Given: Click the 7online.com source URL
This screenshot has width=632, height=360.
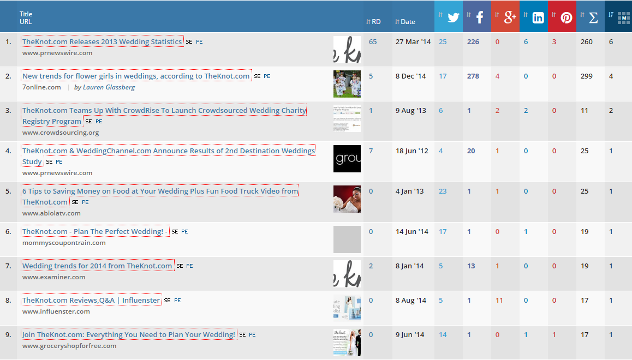Looking at the screenshot, I should tap(41, 87).
